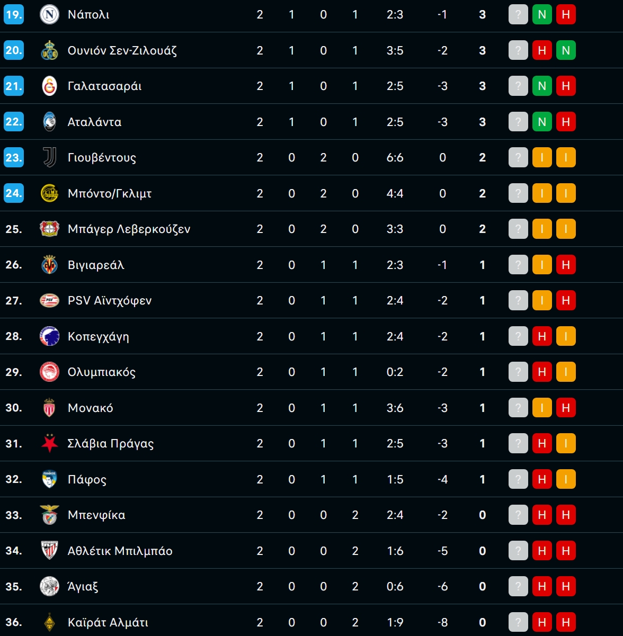The height and width of the screenshot is (636, 623).
Task: Click Copenhagen's orange draw form badge
Action: 566,336
